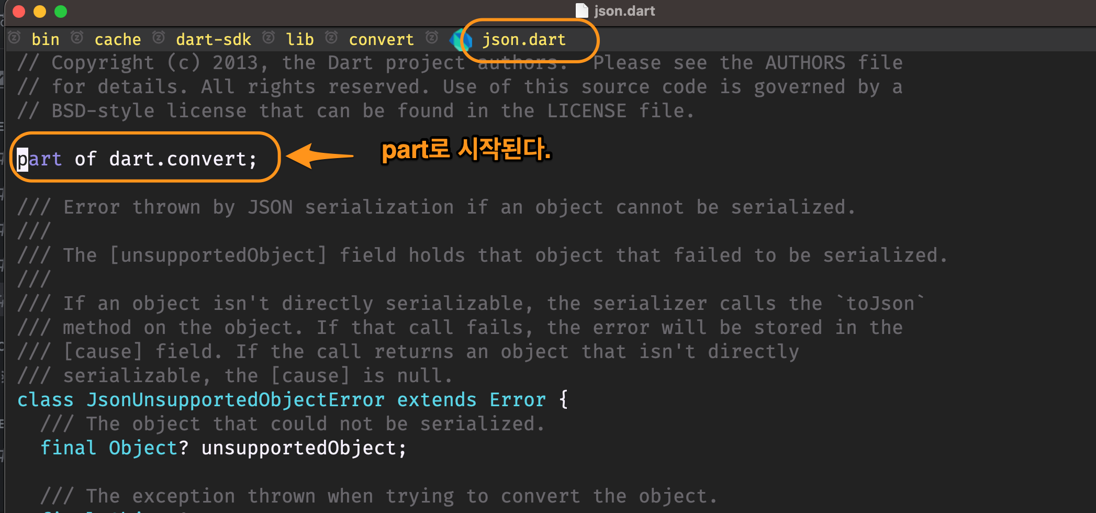Click the circled-Z icon before "bin"
Viewport: 1096px width, 513px height.
coord(13,38)
